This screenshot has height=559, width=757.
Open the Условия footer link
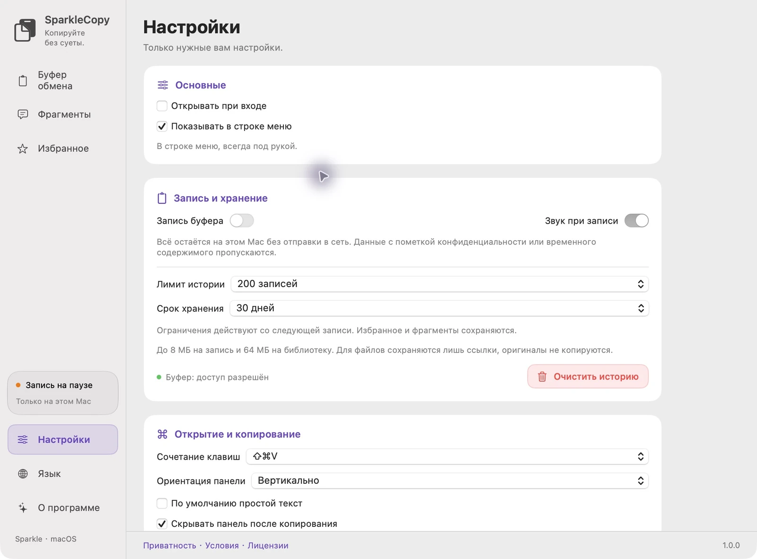click(x=222, y=545)
